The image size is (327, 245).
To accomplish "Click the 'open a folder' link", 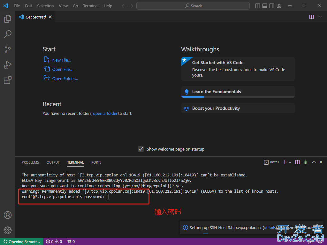I will click(105, 113).
